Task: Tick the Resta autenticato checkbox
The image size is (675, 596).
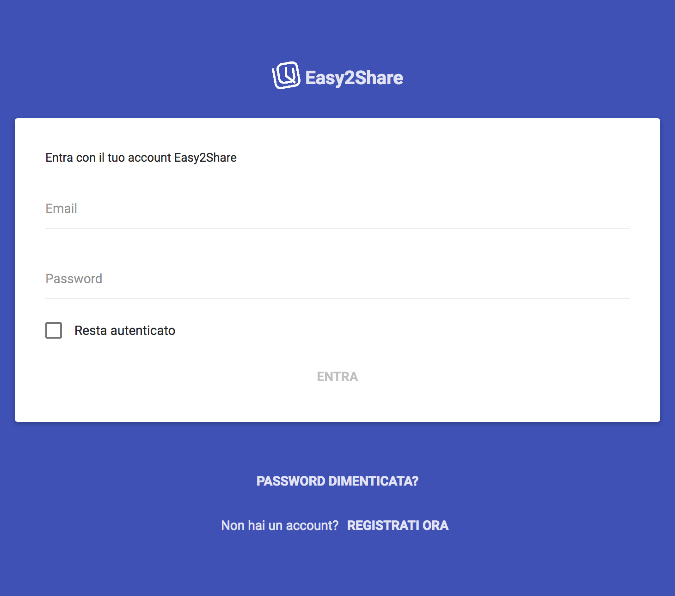Action: click(x=54, y=330)
